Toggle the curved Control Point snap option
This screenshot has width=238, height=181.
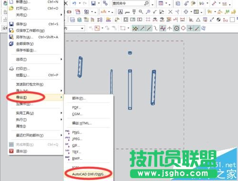pos(156,28)
